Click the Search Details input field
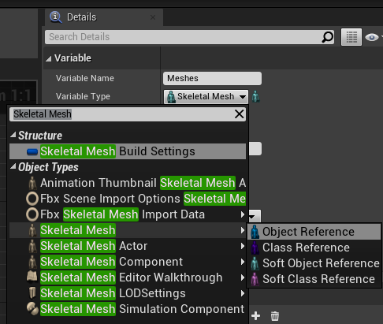The width and height of the screenshot is (383, 324). [x=184, y=37]
